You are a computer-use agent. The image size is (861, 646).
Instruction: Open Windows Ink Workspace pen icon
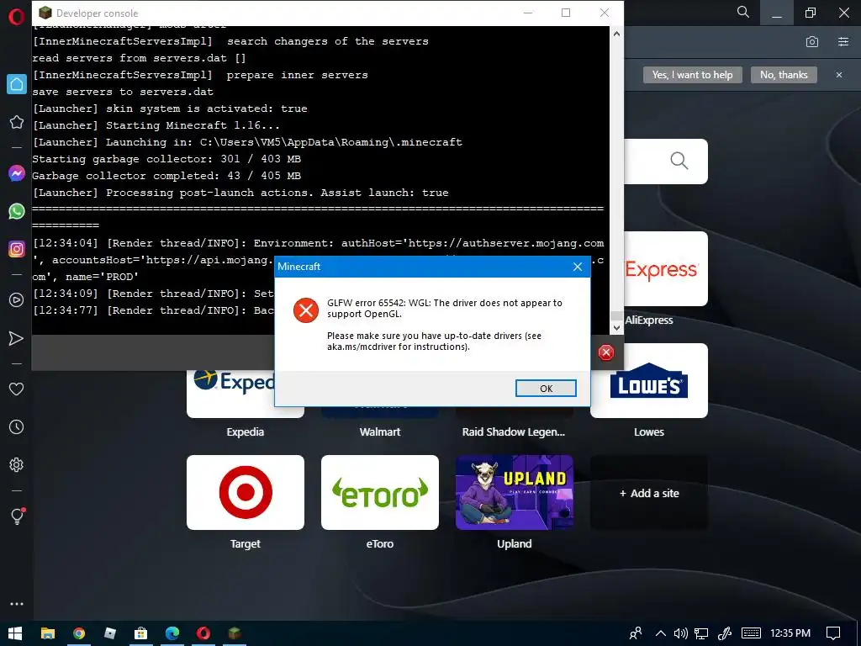point(725,633)
